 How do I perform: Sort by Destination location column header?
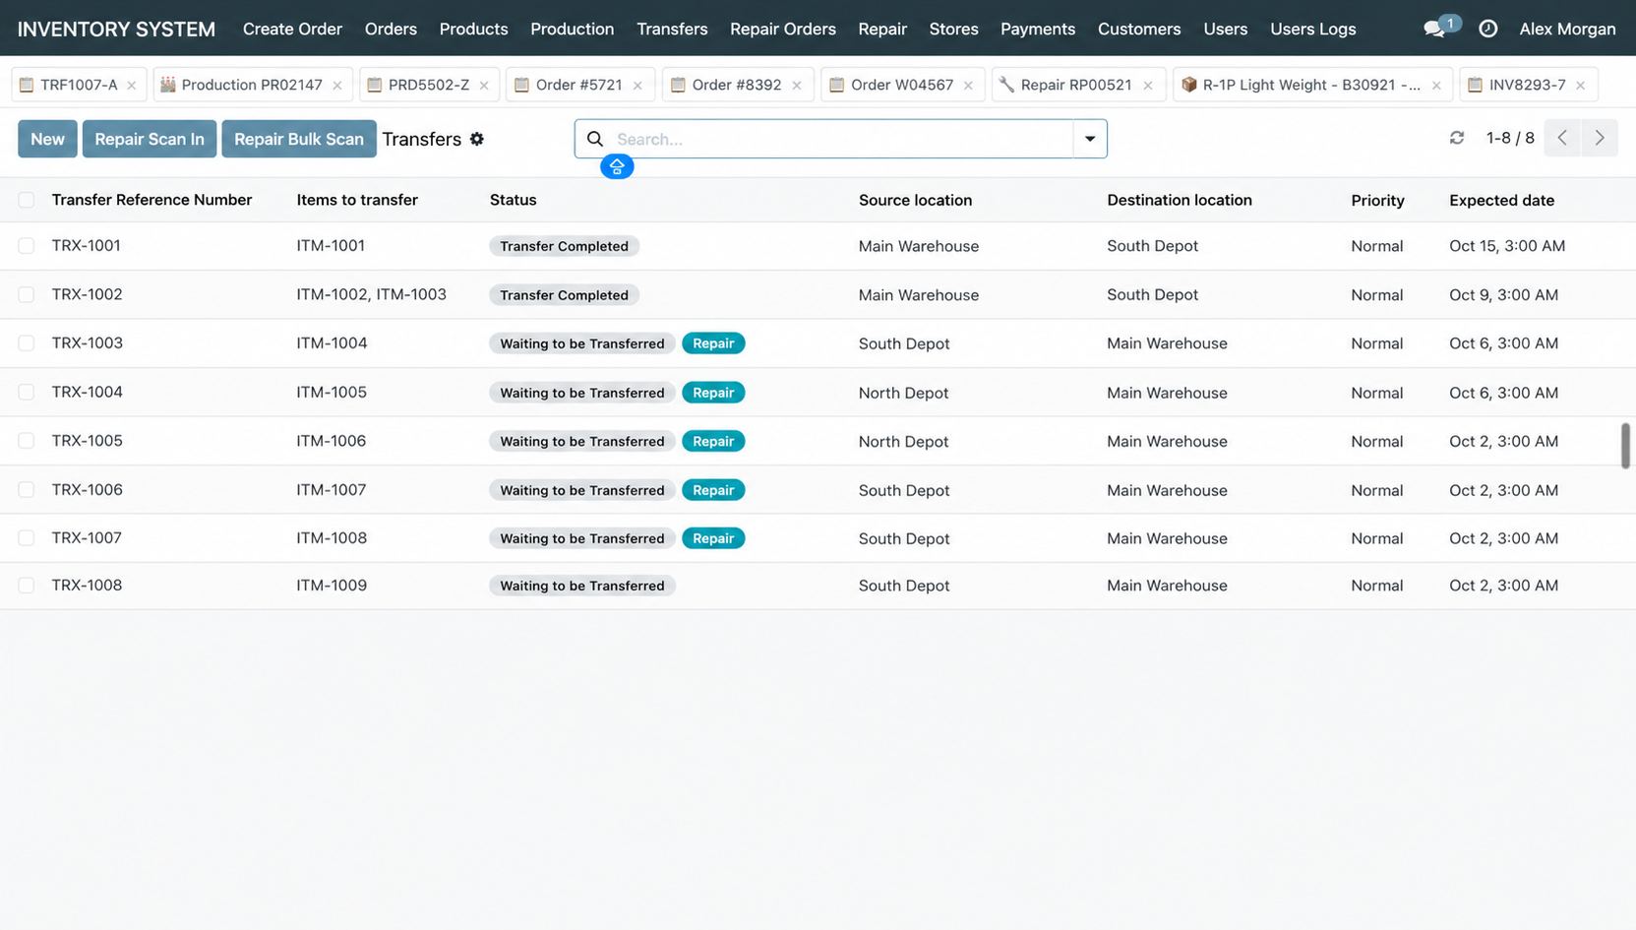(x=1179, y=200)
